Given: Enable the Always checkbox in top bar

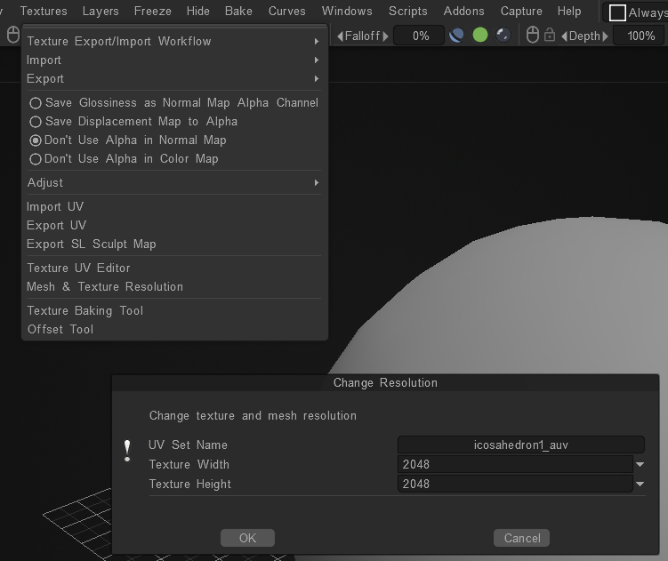Looking at the screenshot, I should pos(617,12).
